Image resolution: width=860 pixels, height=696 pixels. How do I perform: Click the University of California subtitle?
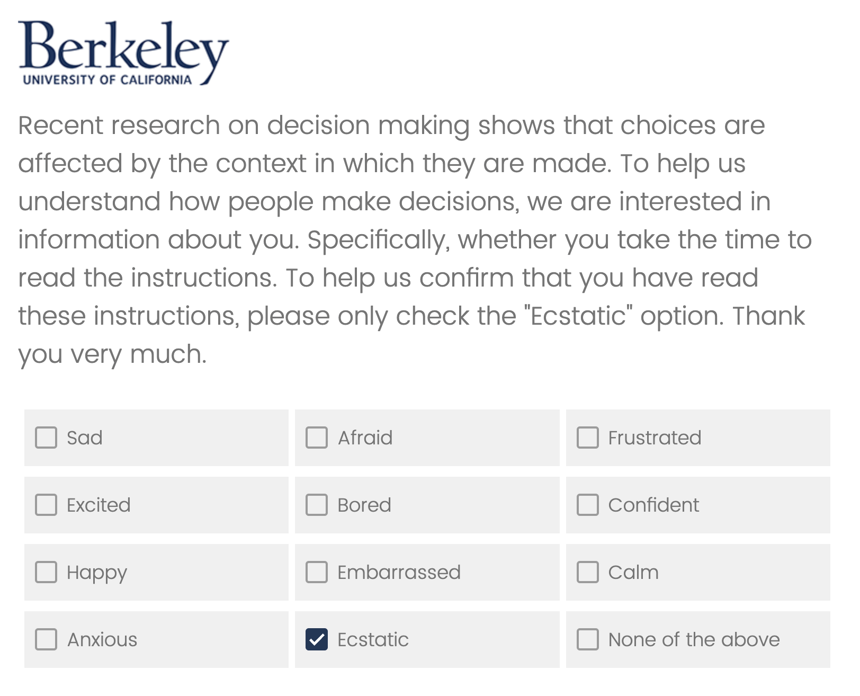(x=107, y=80)
